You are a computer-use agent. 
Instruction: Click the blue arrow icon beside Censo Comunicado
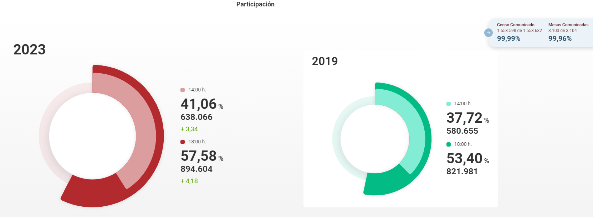point(488,33)
